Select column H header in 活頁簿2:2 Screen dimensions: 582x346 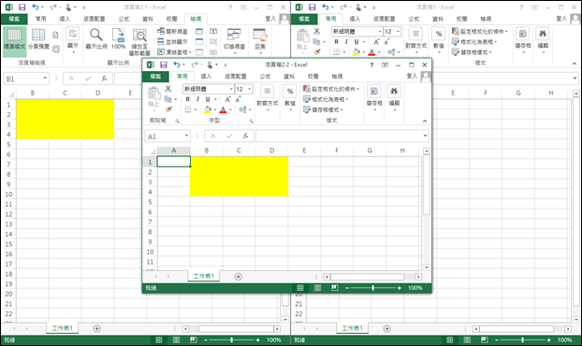(402, 151)
